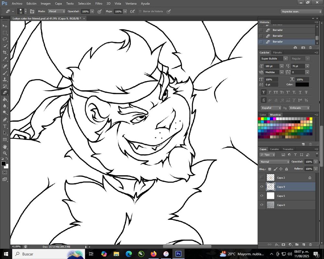Select the Capa 0 layer thumbnail
The width and height of the screenshot is (324, 259).
click(x=270, y=205)
